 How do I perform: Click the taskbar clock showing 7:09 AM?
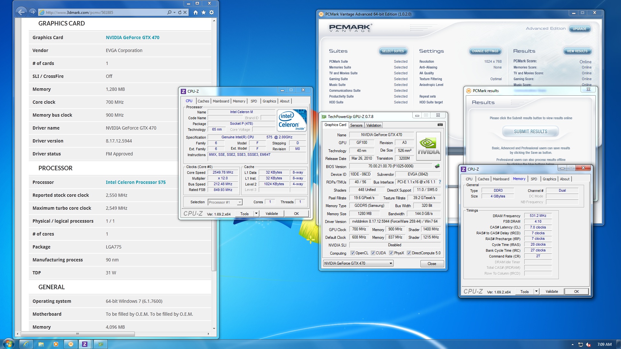point(604,344)
